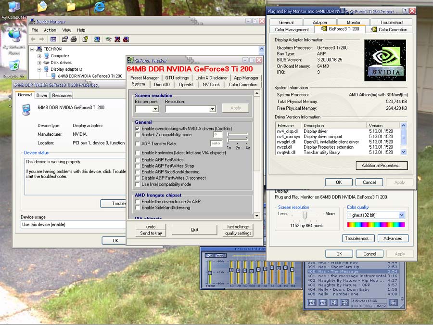The height and width of the screenshot is (325, 433).
Task: Click the Forward arrow in Device Manager toolbar
Action: 42,39
